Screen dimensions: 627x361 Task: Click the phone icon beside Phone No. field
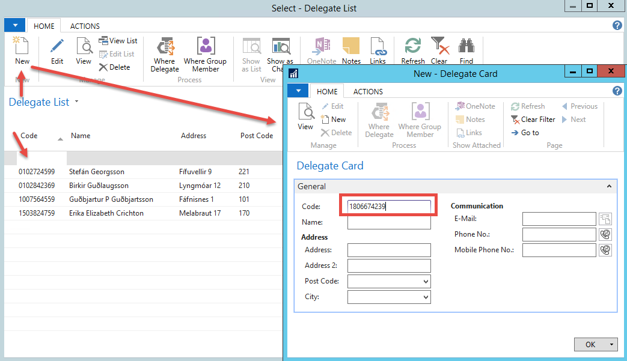coord(605,235)
